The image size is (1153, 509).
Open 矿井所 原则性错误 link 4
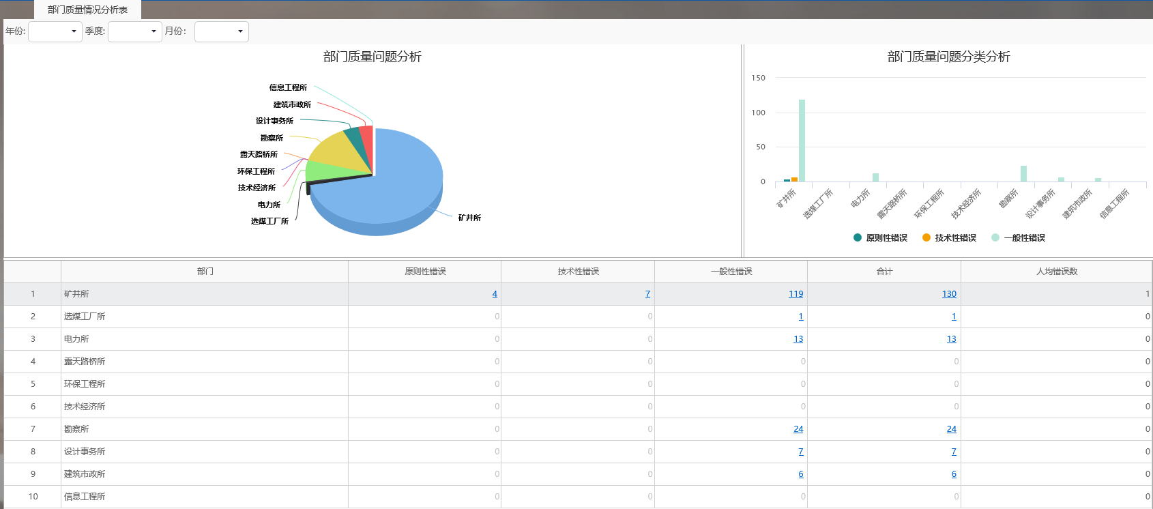495,294
